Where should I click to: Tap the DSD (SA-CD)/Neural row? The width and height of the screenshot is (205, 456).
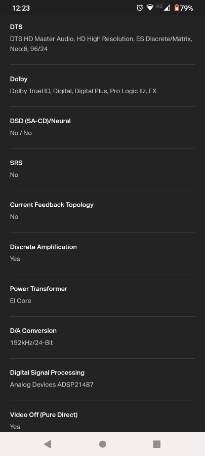click(102, 127)
